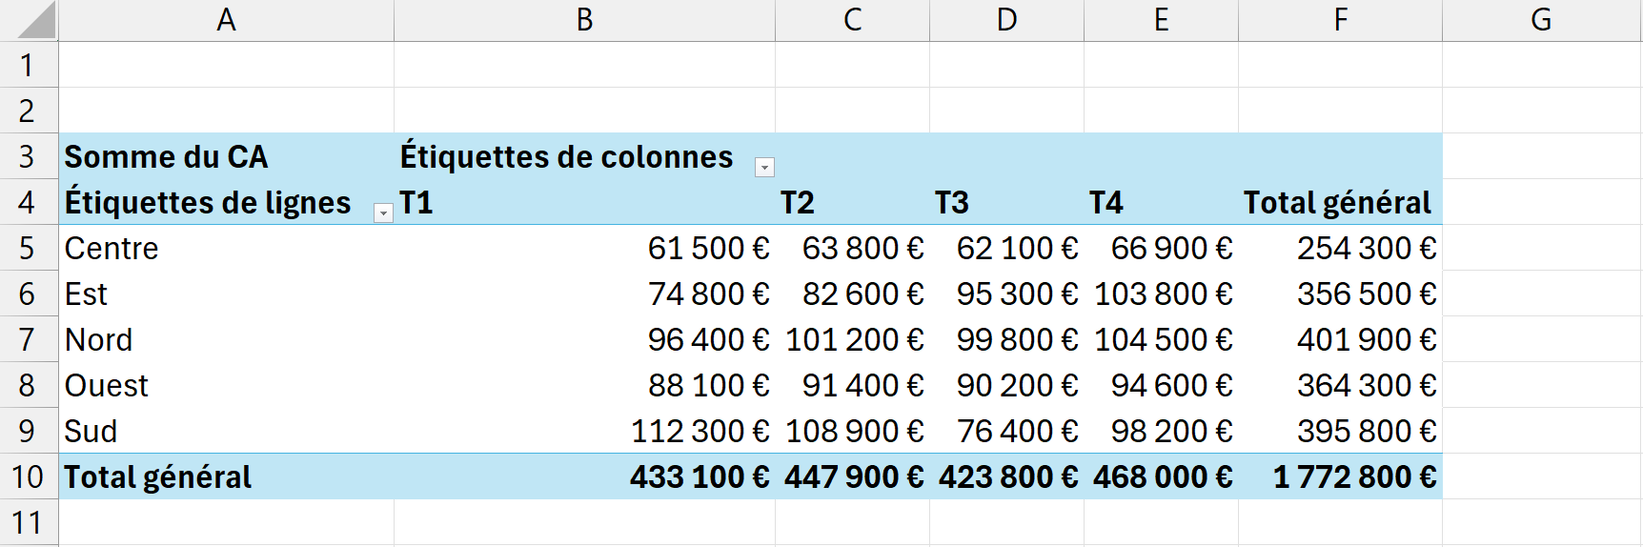Select the cell with 61 500 €
1643x547 pixels.
pyautogui.click(x=585, y=248)
